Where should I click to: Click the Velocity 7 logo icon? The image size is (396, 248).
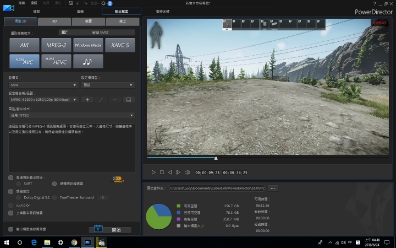(x=118, y=180)
